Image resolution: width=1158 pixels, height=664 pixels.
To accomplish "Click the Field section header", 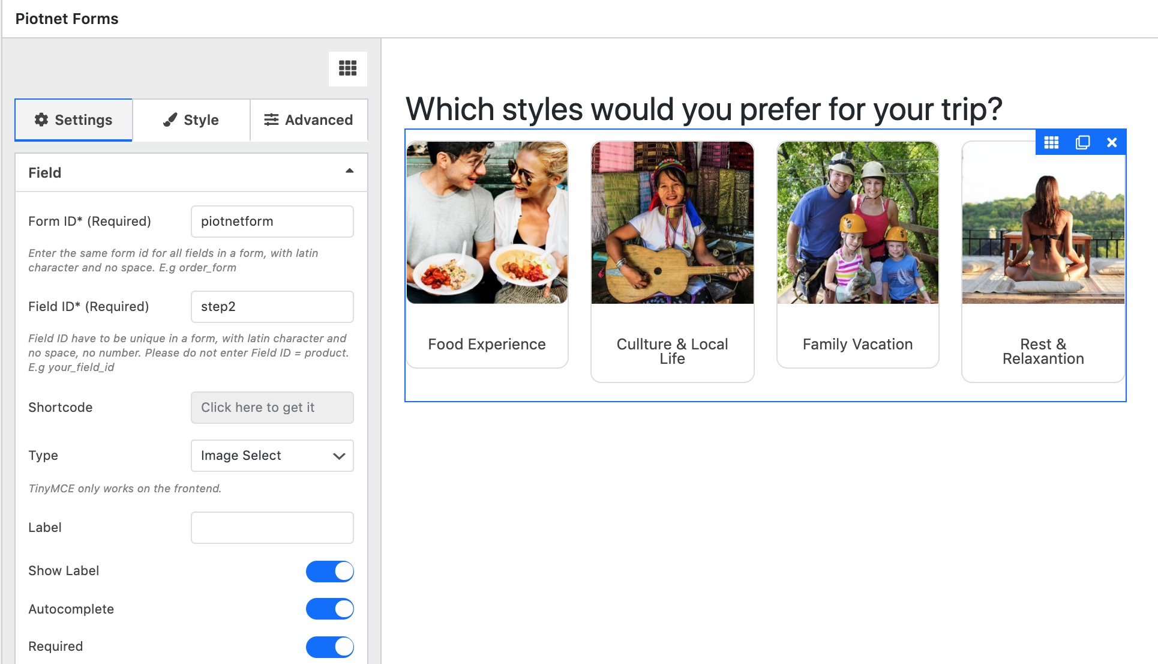I will coord(191,173).
